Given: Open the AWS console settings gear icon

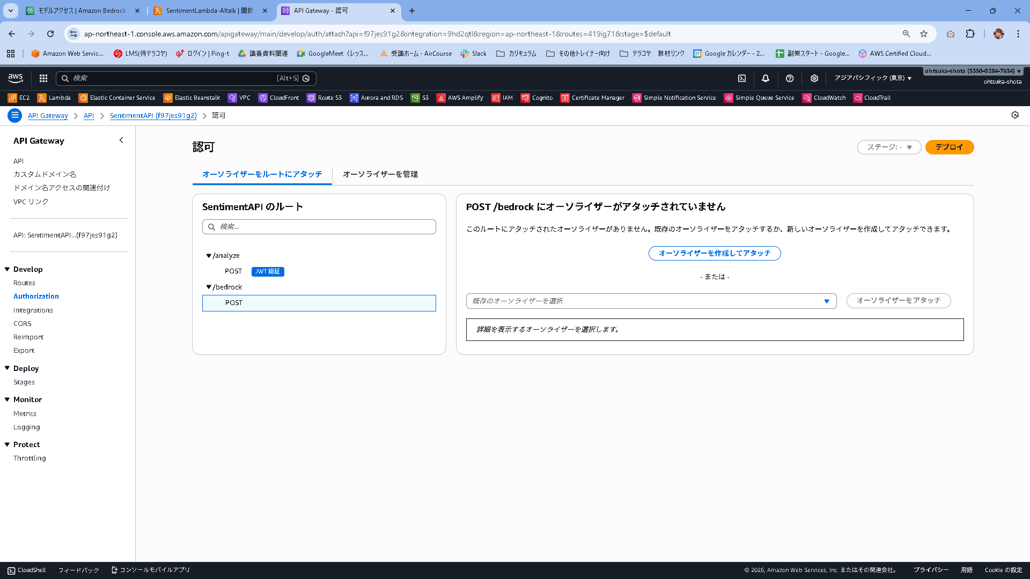Looking at the screenshot, I should 814,78.
